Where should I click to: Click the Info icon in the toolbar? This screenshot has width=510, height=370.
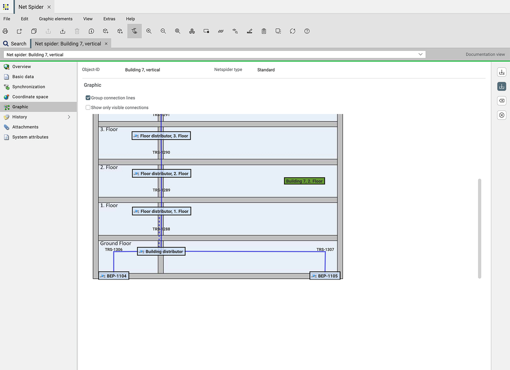[x=91, y=31]
